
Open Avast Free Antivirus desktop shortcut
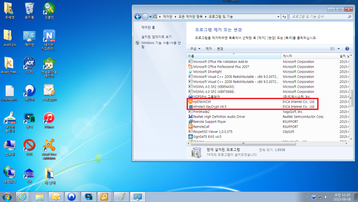(49, 150)
